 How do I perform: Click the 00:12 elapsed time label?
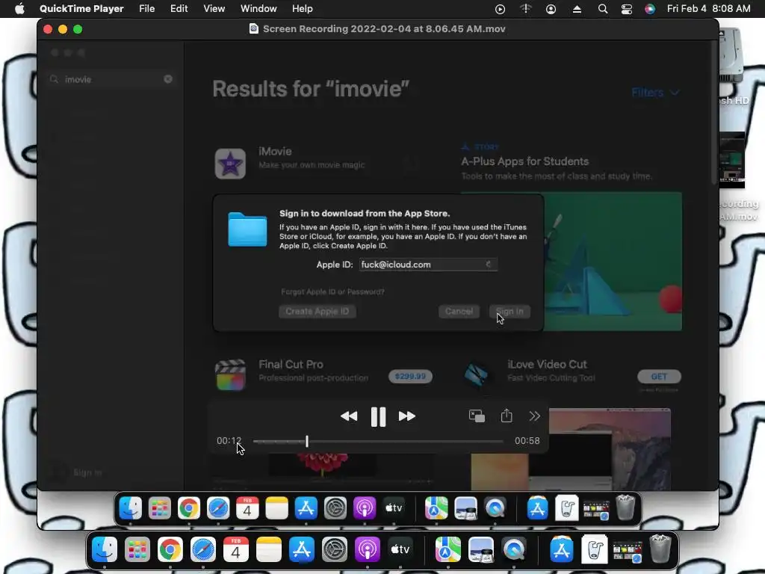pos(229,441)
